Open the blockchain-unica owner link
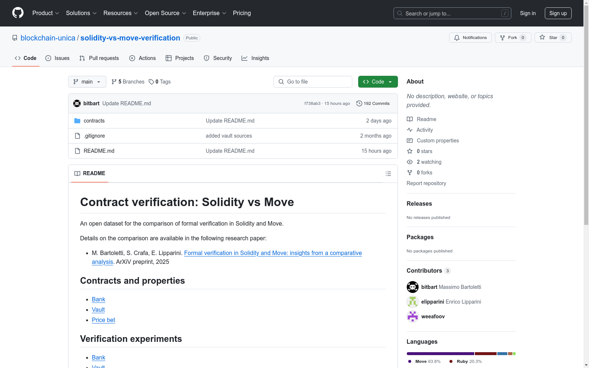Viewport: 589px width, 368px height. [48, 38]
